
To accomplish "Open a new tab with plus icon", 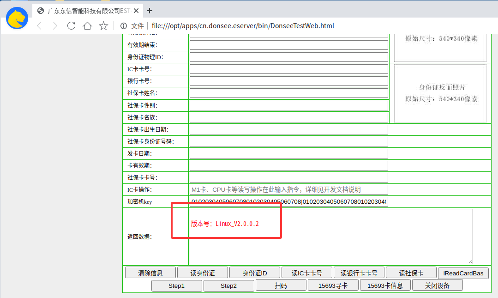I will (149, 11).
